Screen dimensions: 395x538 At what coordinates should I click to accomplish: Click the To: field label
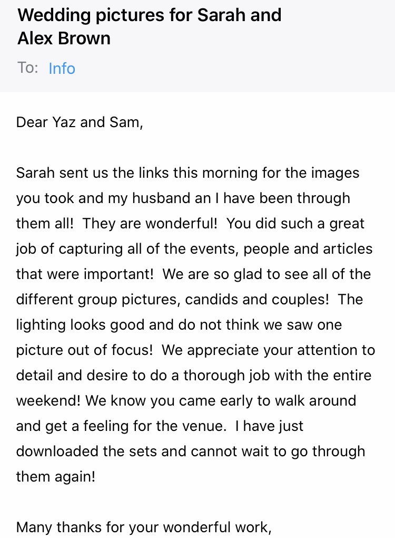27,68
